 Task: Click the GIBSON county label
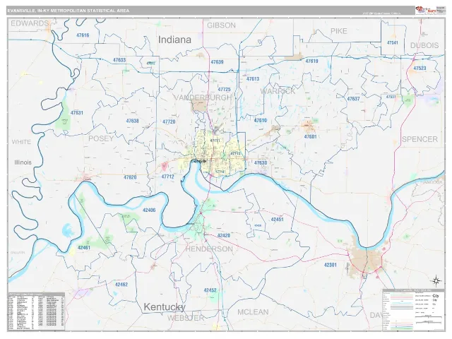click(x=221, y=25)
